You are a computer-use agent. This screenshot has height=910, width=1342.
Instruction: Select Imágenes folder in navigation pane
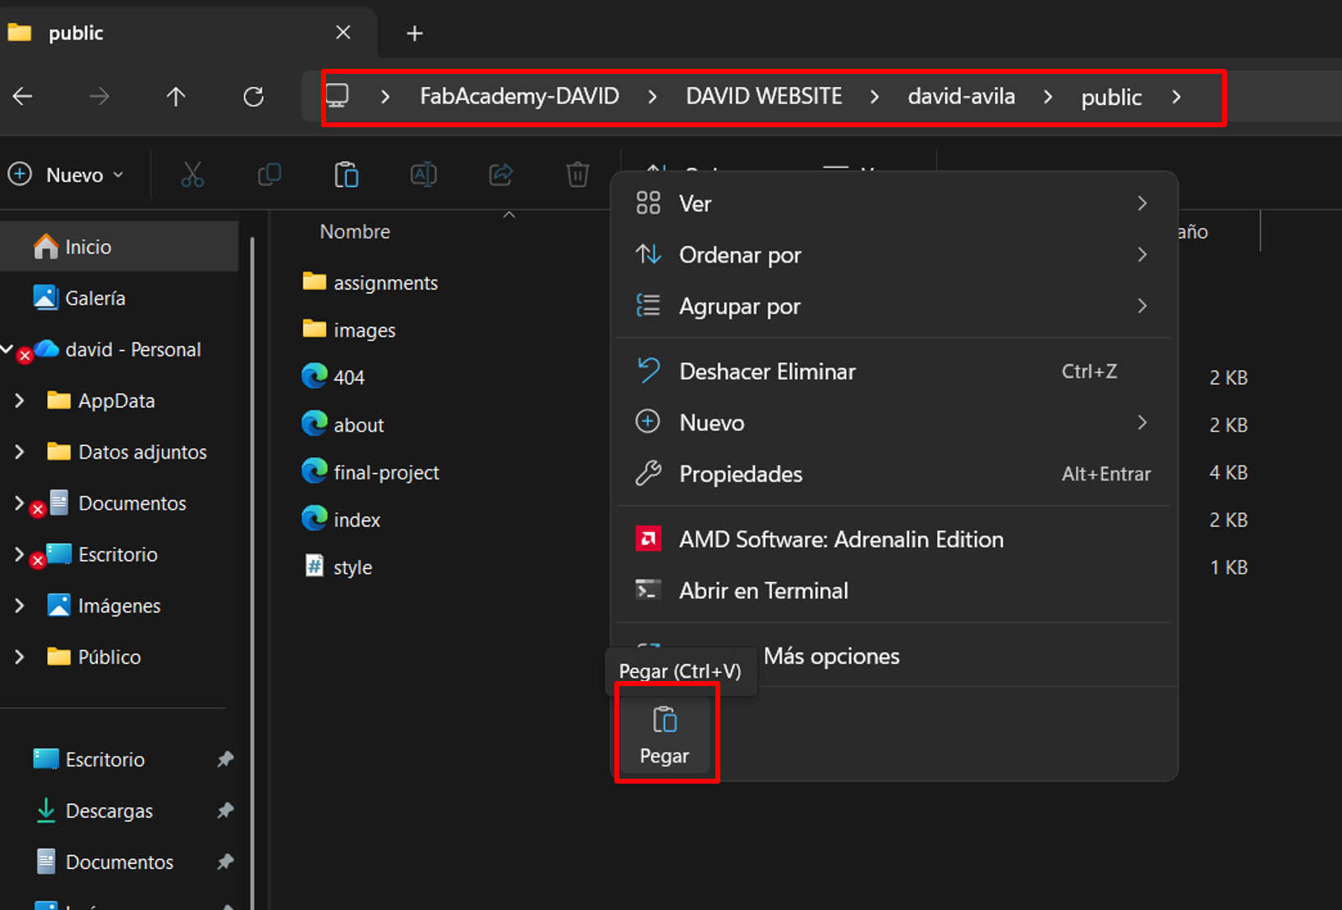[103, 606]
